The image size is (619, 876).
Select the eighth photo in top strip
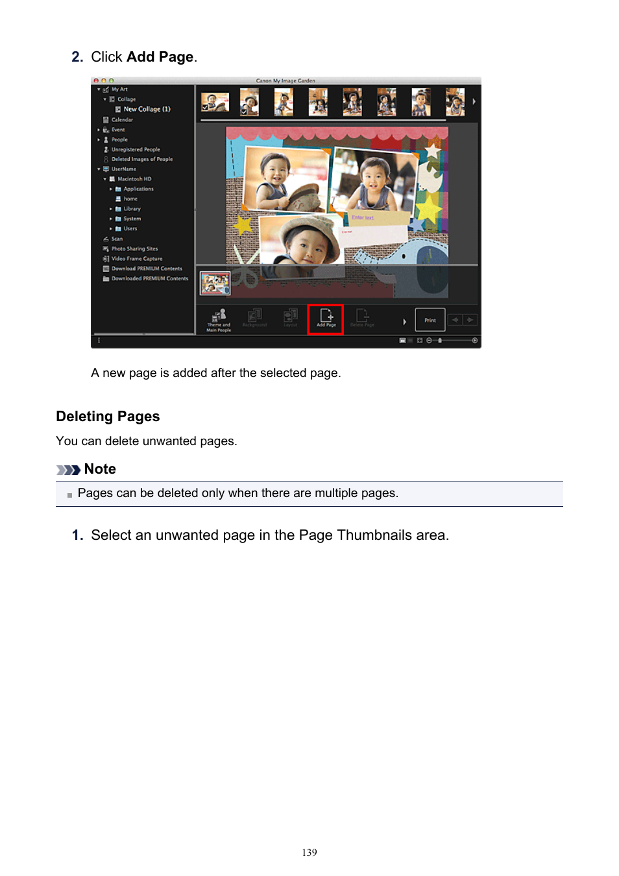[455, 102]
